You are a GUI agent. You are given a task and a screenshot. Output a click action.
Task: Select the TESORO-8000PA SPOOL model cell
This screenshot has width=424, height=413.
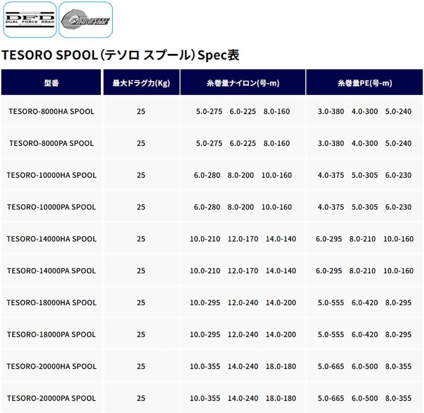tap(51, 144)
